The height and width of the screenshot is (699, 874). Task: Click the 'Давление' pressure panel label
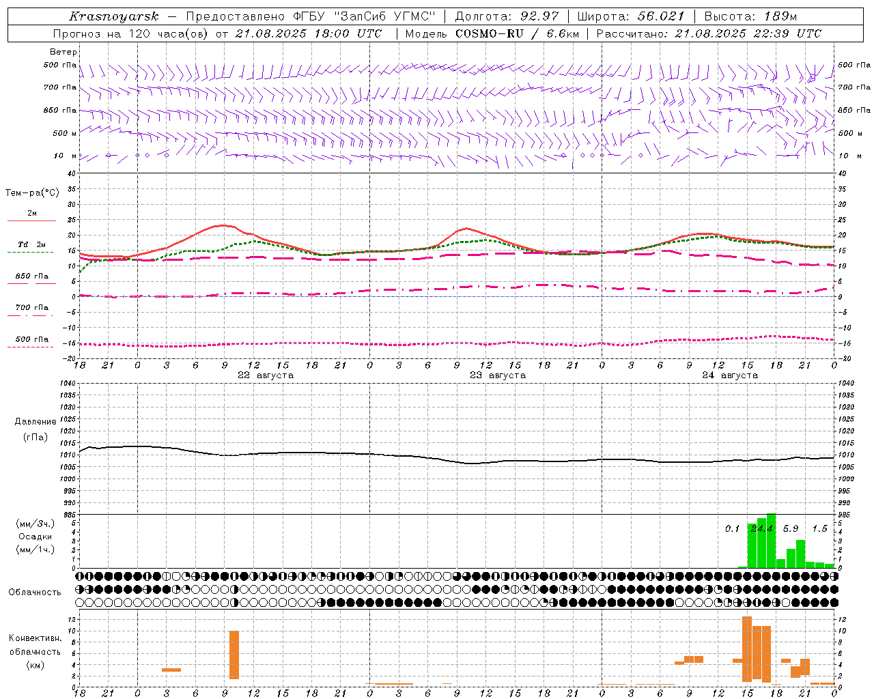click(x=36, y=422)
